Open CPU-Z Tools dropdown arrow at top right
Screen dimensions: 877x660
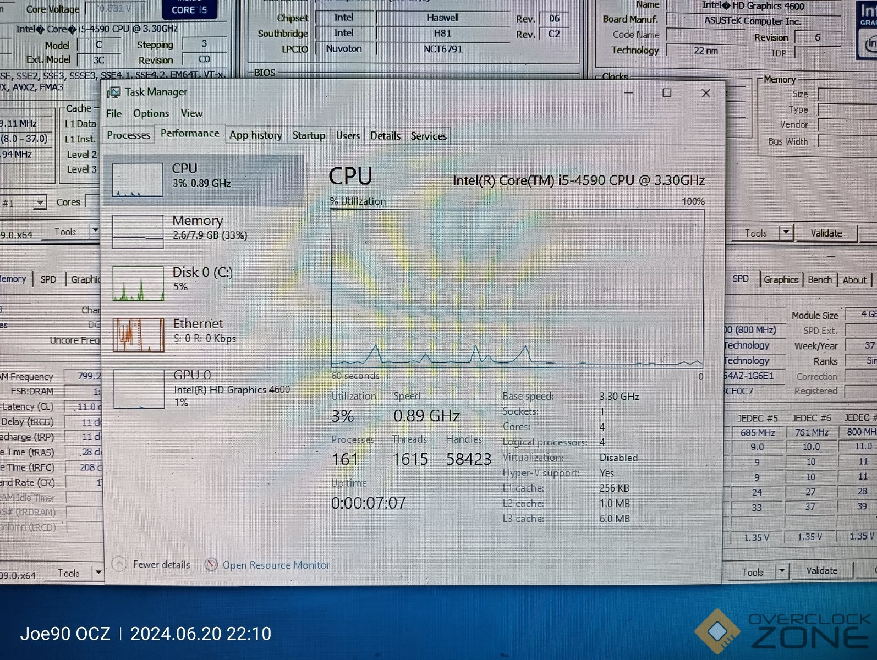[x=786, y=232]
